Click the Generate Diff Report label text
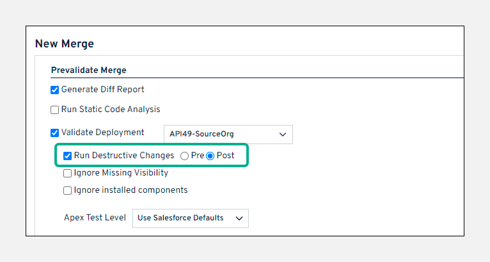Image resolution: width=490 pixels, height=262 pixels. click(102, 90)
